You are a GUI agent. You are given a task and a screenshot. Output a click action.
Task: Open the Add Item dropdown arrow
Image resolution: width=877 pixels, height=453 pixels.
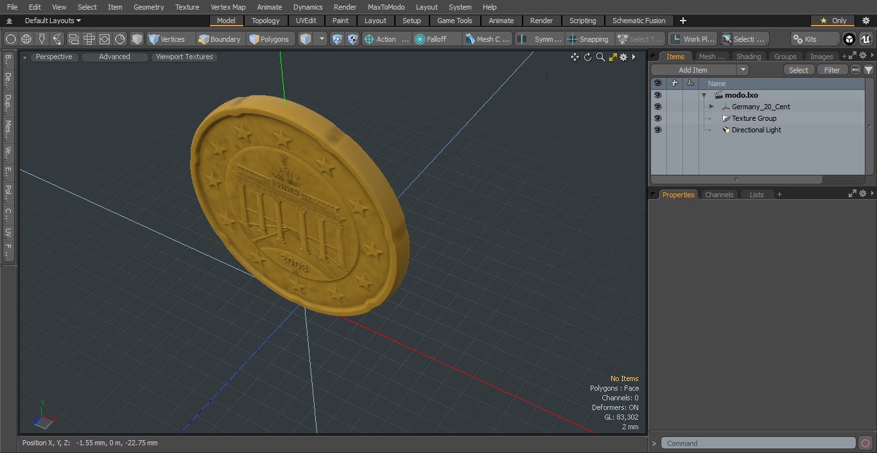[x=743, y=70]
